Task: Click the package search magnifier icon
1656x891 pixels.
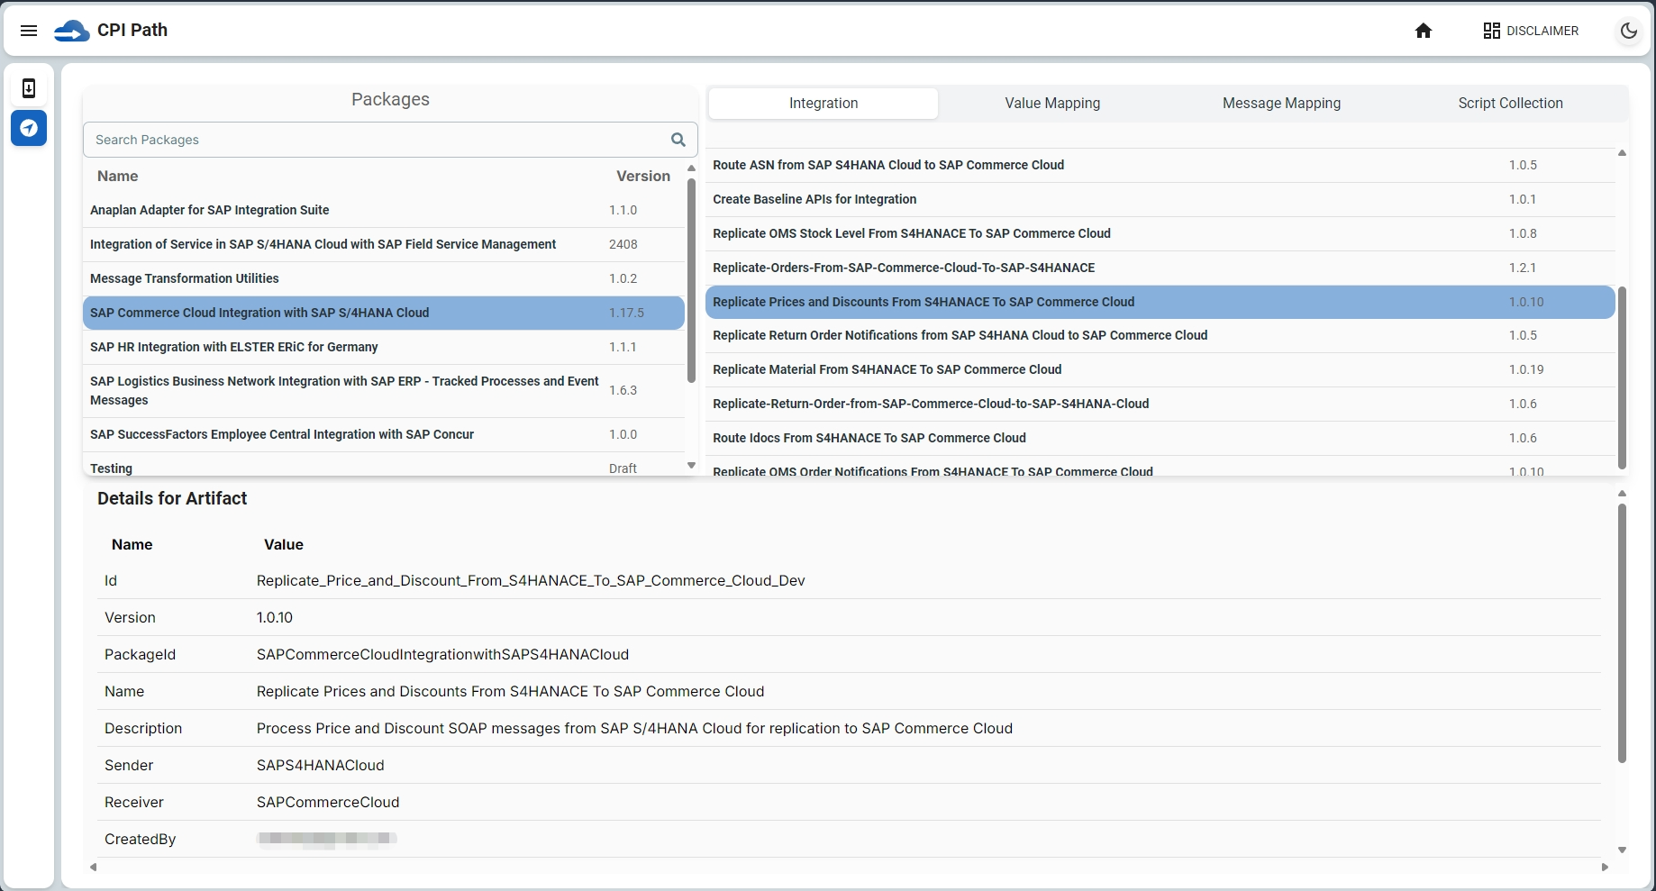Action: [678, 140]
